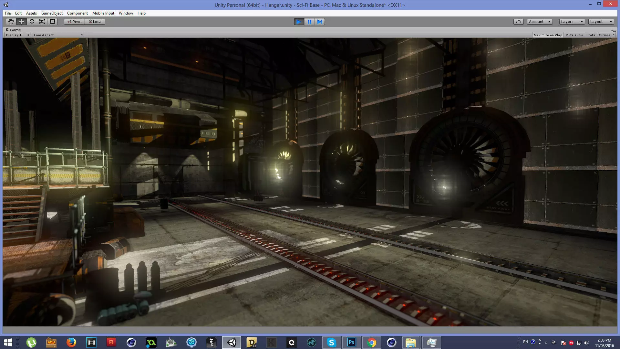Open the volume control in system tray
Viewport: 620px width, 349px height.
pos(587,343)
